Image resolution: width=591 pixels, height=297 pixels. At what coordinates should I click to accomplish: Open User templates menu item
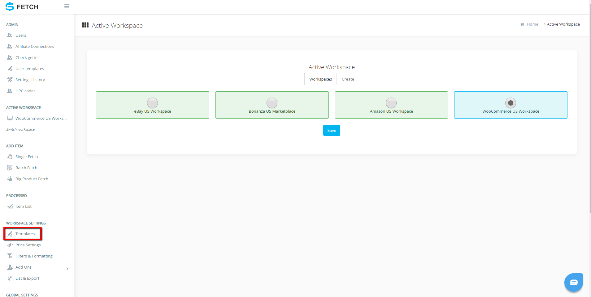pos(30,69)
